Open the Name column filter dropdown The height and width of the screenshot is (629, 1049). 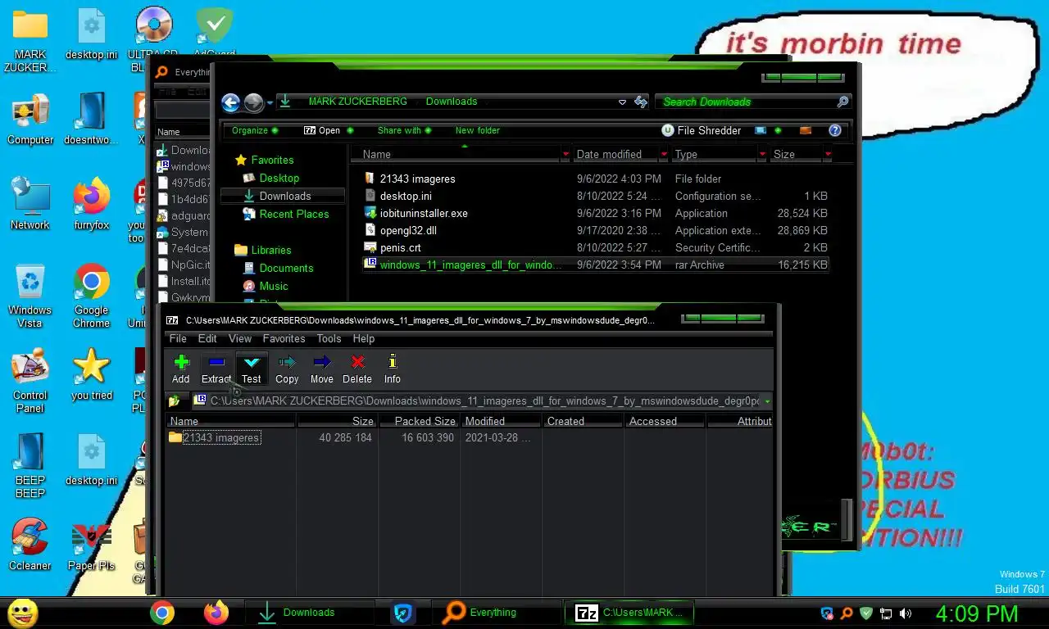[565, 154]
